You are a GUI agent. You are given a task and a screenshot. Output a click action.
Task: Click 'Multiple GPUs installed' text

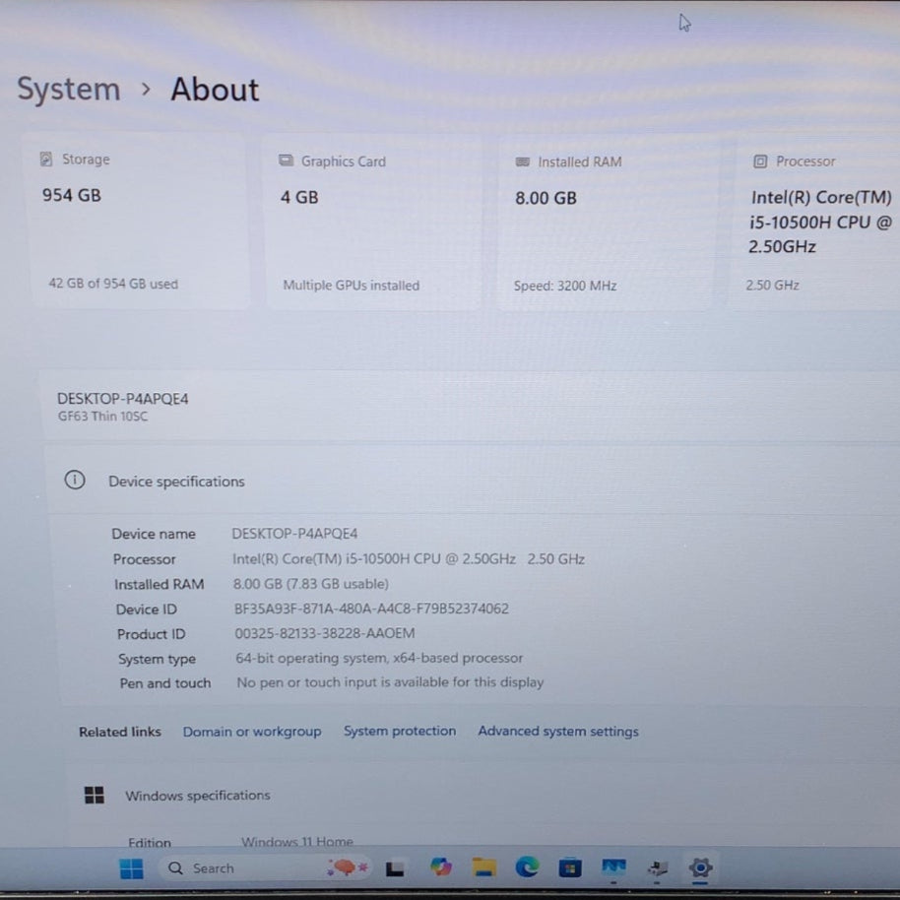point(352,286)
